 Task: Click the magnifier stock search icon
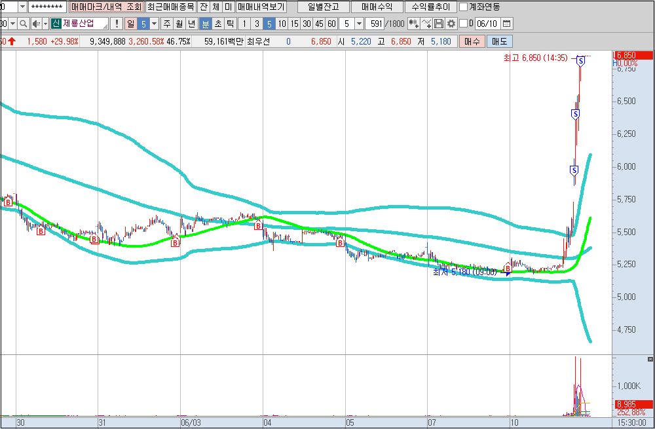24,24
